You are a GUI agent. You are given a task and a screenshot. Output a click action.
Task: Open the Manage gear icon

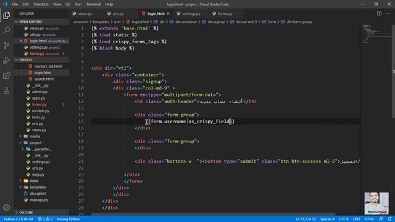(x=7, y=207)
